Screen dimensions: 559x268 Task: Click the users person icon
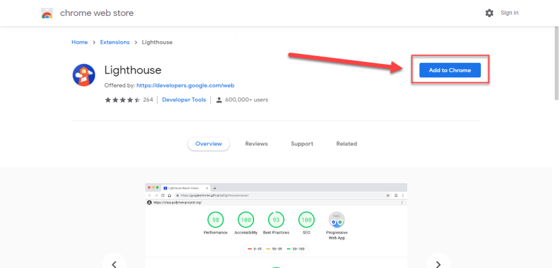coord(219,100)
